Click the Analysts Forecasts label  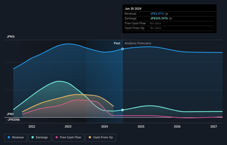(138, 43)
